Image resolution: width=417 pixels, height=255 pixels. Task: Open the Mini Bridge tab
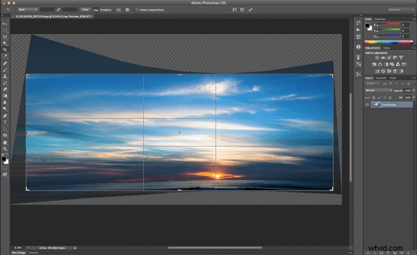click(x=19, y=253)
